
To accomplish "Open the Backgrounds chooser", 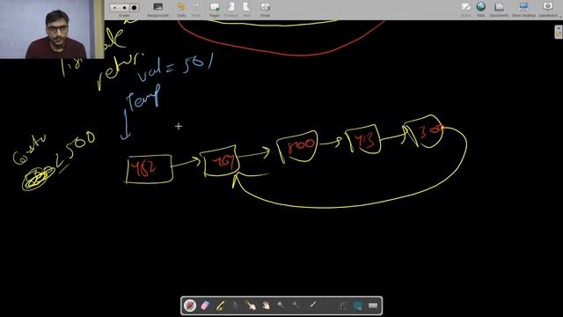I will tap(158, 10).
